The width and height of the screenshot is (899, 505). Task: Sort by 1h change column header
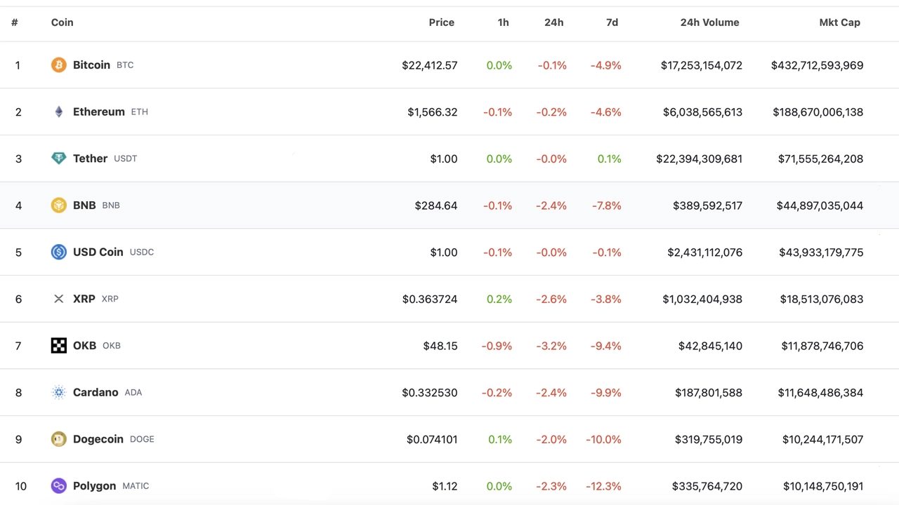tap(504, 22)
